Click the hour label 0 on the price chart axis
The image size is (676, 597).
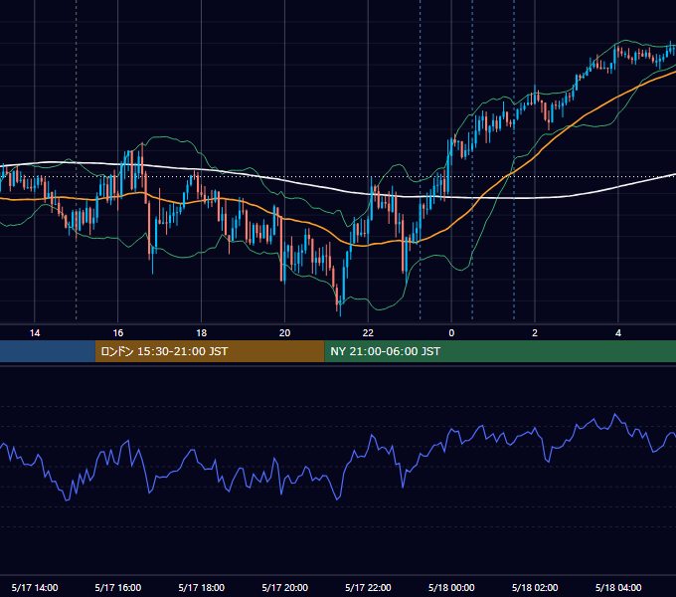451,333
